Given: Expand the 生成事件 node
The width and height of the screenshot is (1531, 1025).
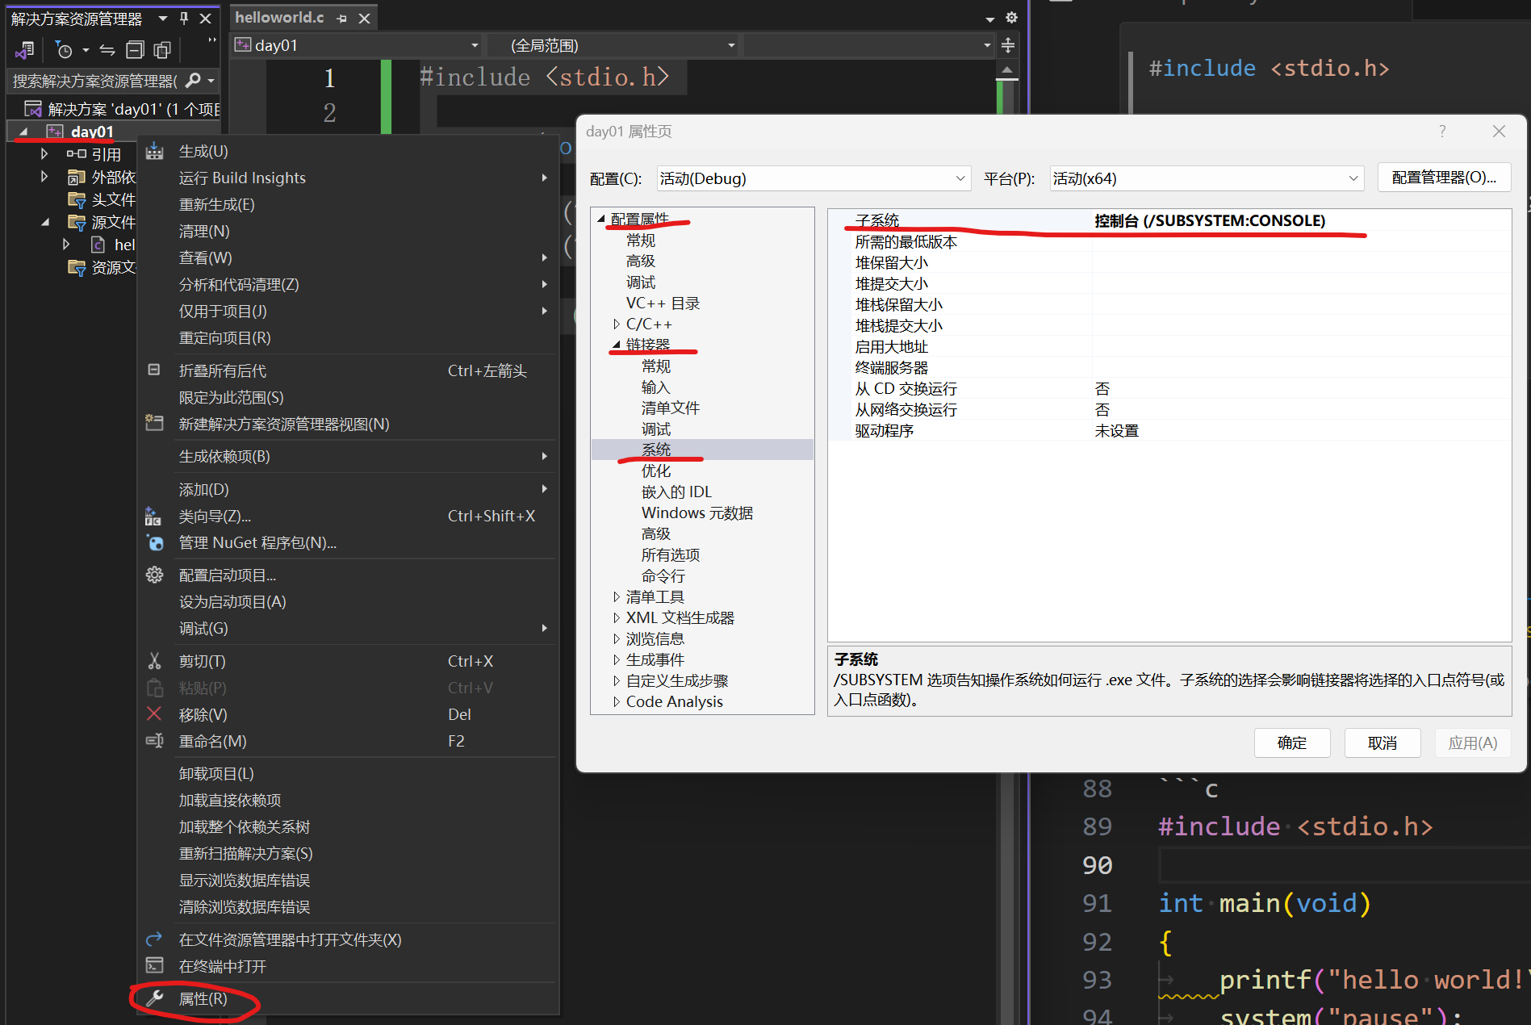Looking at the screenshot, I should [617, 660].
